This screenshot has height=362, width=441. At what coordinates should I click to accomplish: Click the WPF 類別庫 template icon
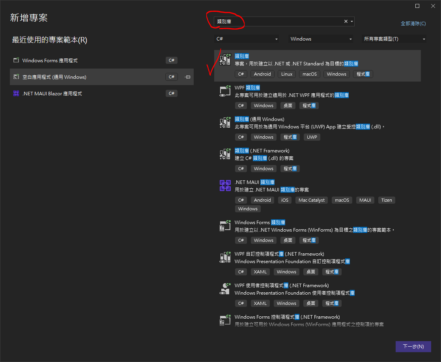click(225, 91)
